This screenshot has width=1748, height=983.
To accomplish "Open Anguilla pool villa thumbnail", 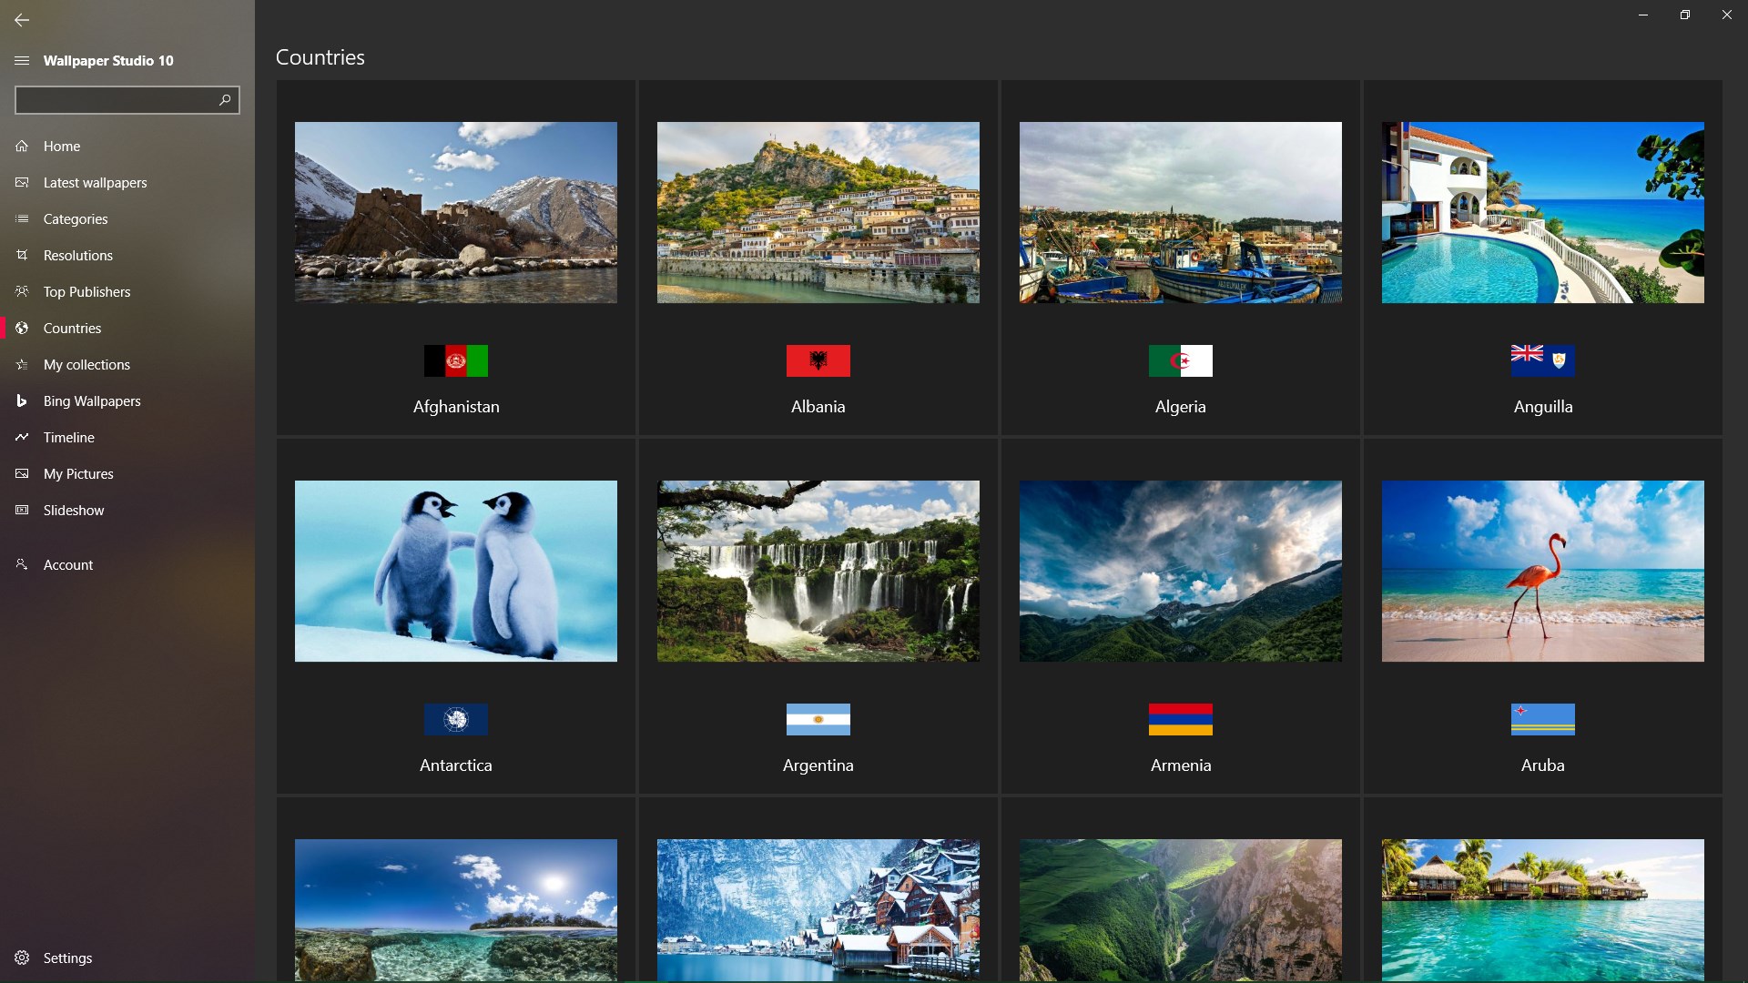I will [1542, 212].
